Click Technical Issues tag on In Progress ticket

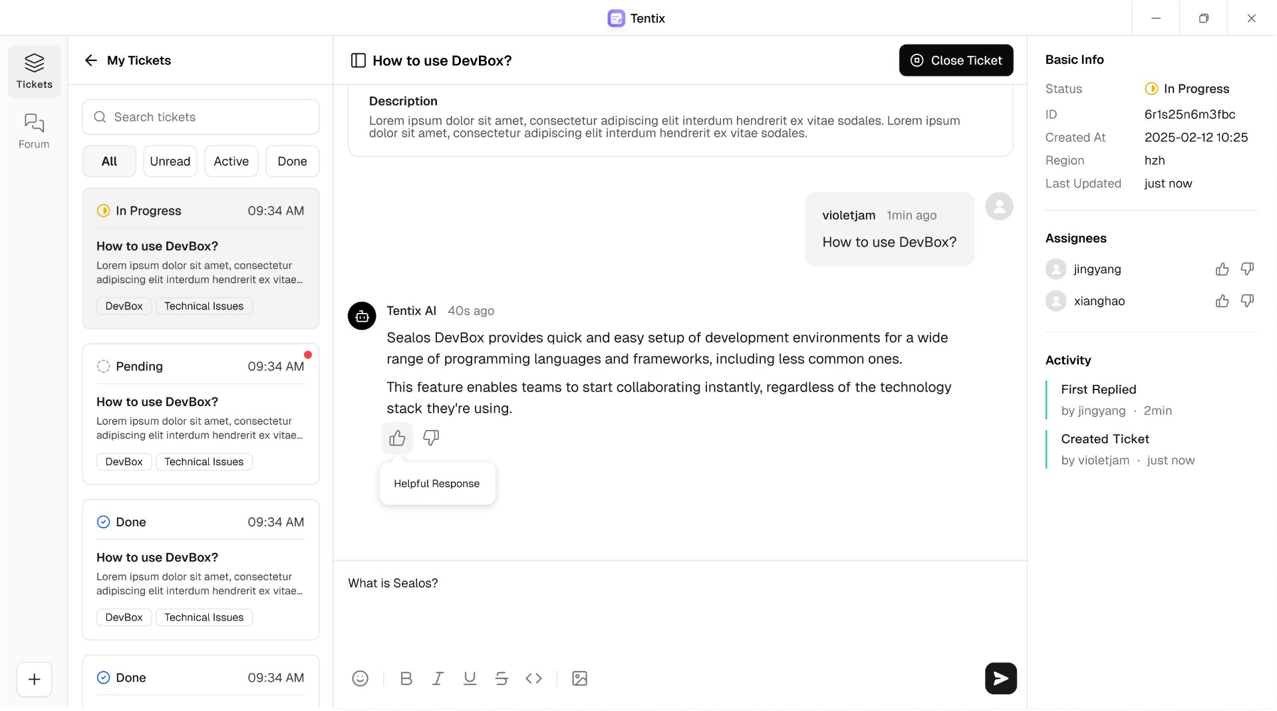pos(204,306)
